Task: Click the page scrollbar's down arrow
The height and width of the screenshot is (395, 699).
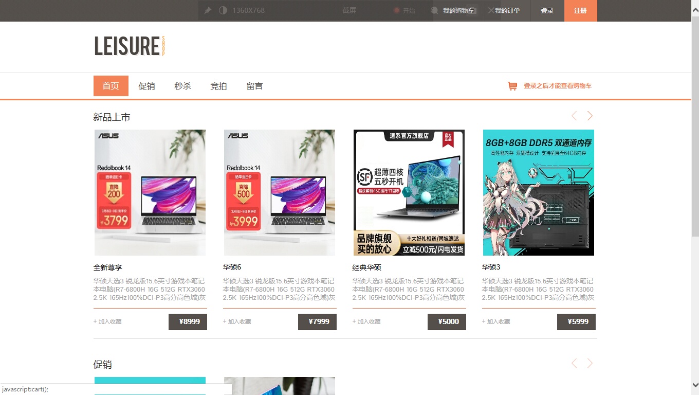Action: (695, 385)
